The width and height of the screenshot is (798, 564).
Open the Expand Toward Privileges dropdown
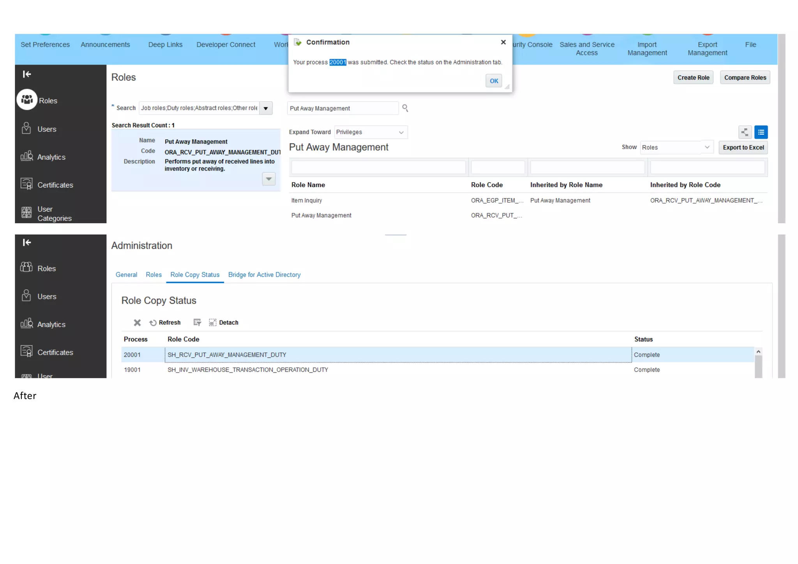(401, 132)
